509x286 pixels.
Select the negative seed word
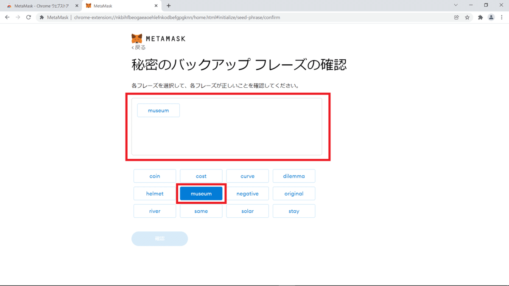247,194
